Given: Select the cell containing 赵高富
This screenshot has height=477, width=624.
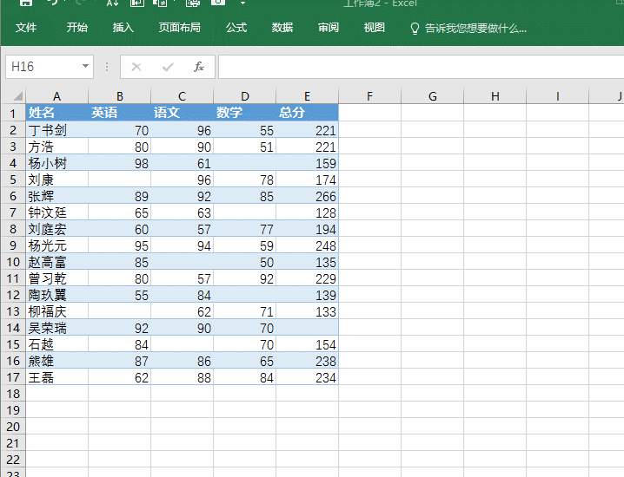Looking at the screenshot, I should (x=56, y=262).
